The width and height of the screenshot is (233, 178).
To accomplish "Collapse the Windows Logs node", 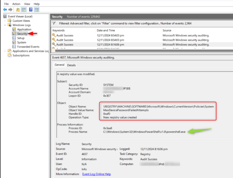I will click(x=5, y=25).
